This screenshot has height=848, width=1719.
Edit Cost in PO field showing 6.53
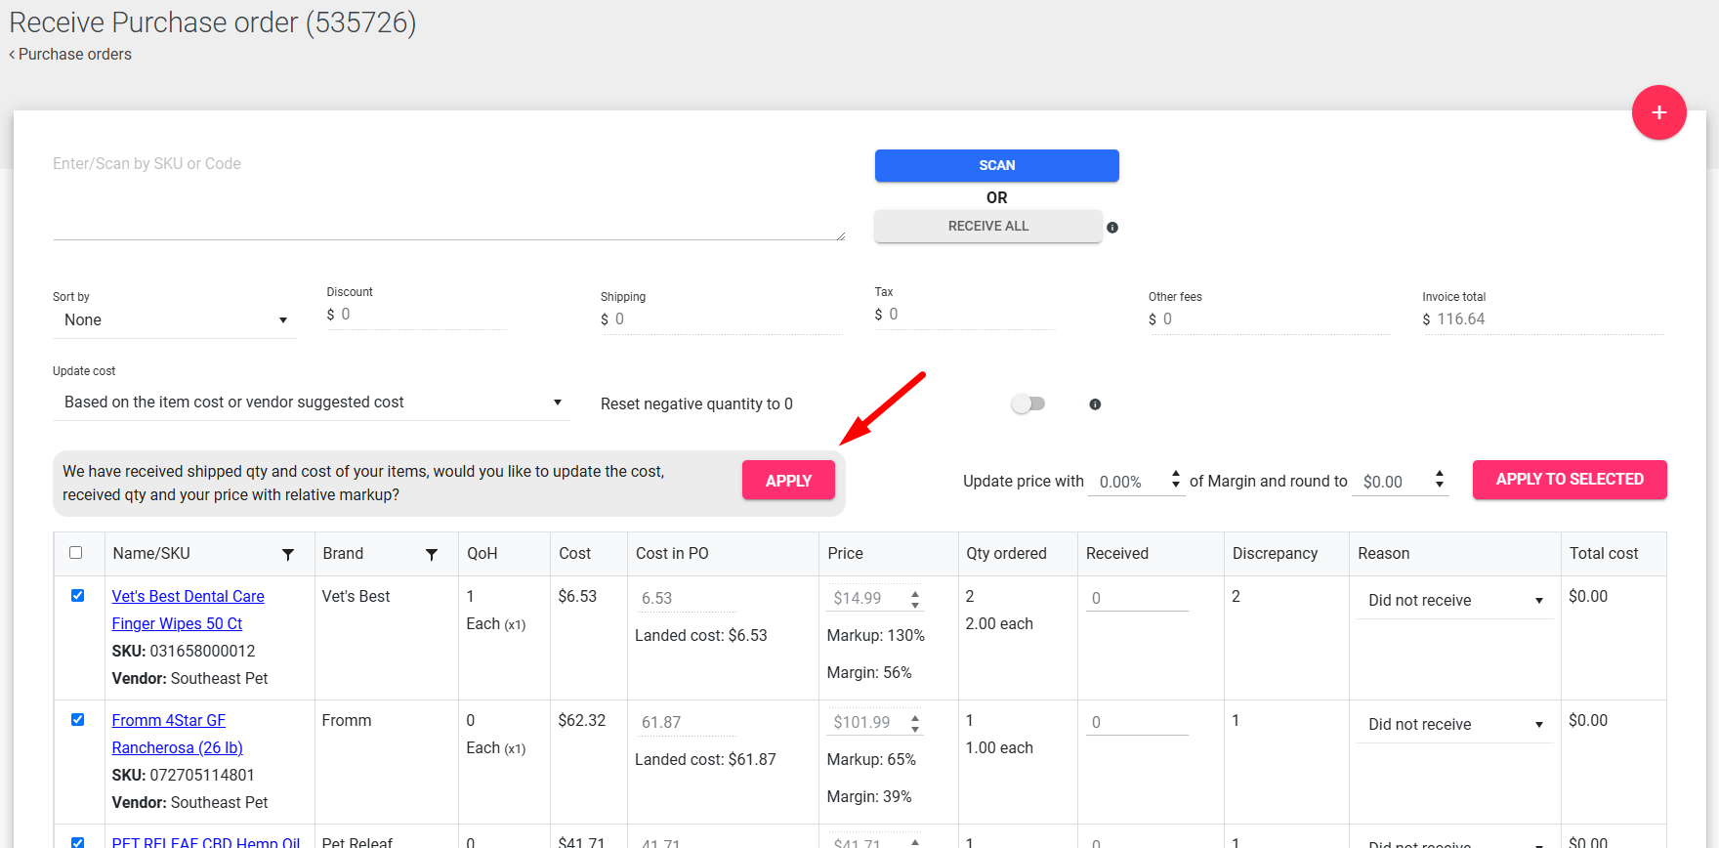pos(687,598)
